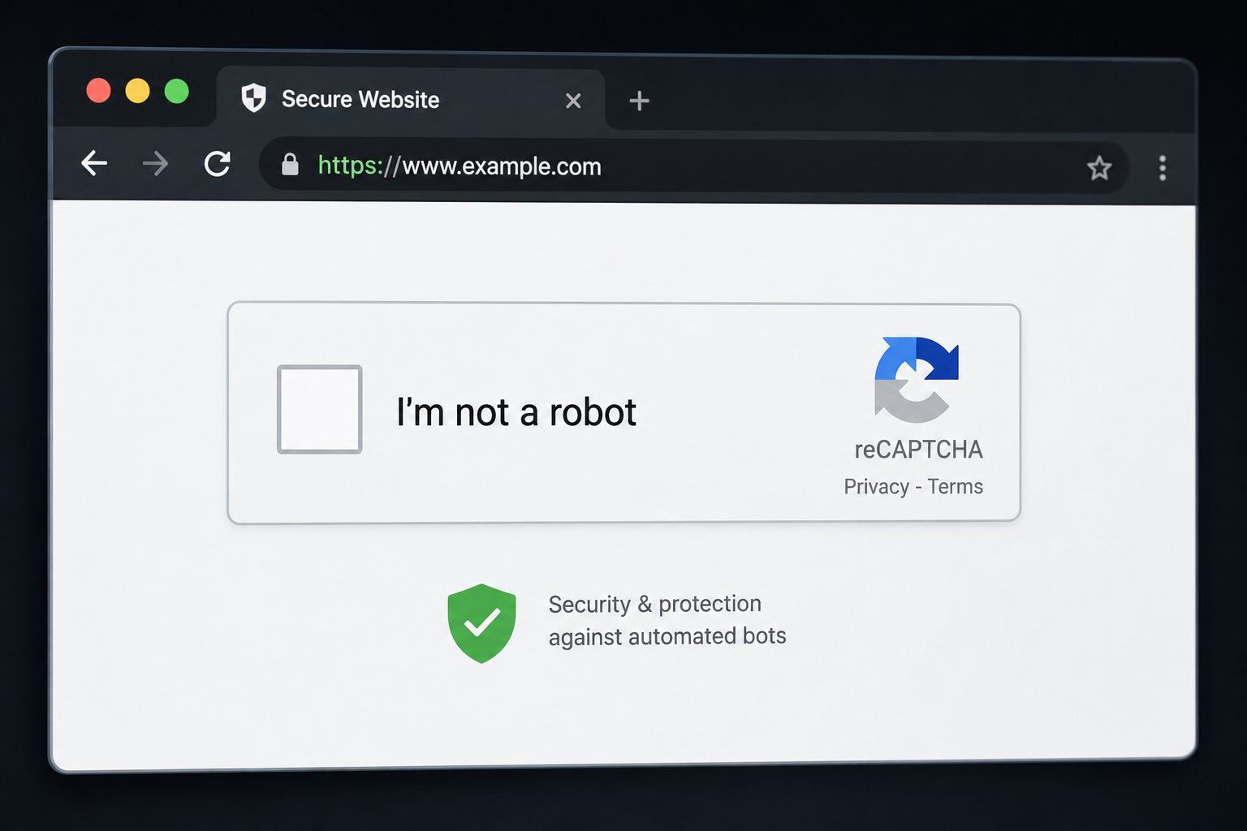Click the shield favicon on the tab

(253, 98)
